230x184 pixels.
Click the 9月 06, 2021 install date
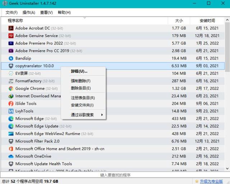[207, 103]
